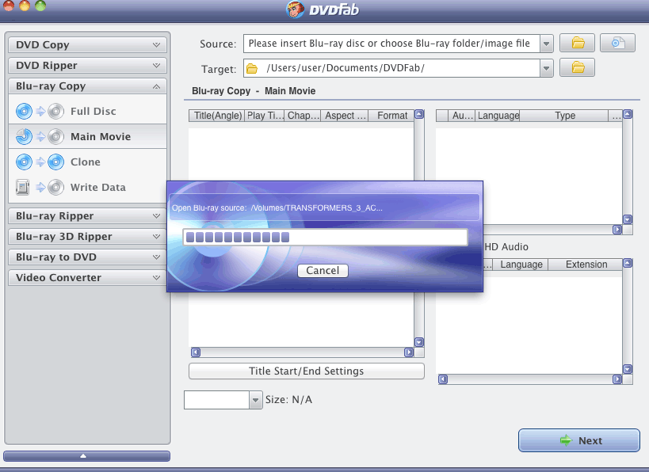The width and height of the screenshot is (649, 472).
Task: Click the Clone source disc icon
Action: coord(24,162)
